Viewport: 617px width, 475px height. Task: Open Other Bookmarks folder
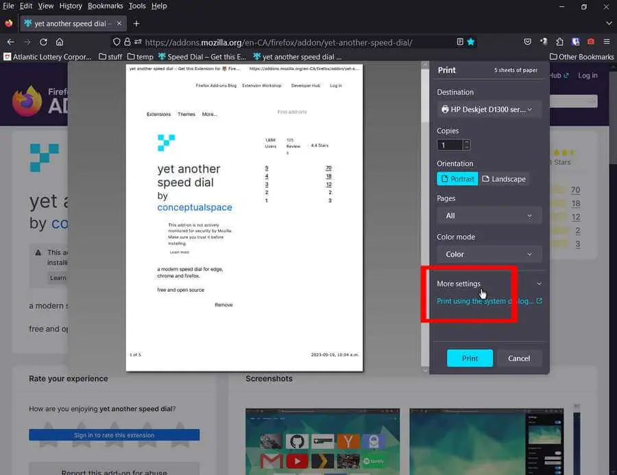581,57
